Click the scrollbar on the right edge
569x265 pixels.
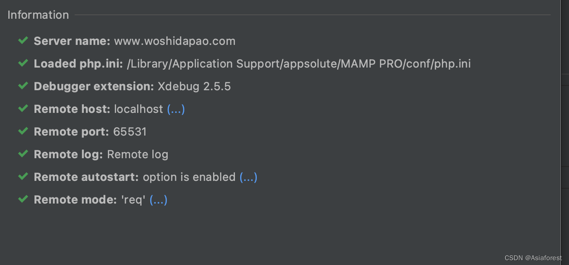tap(565, 131)
